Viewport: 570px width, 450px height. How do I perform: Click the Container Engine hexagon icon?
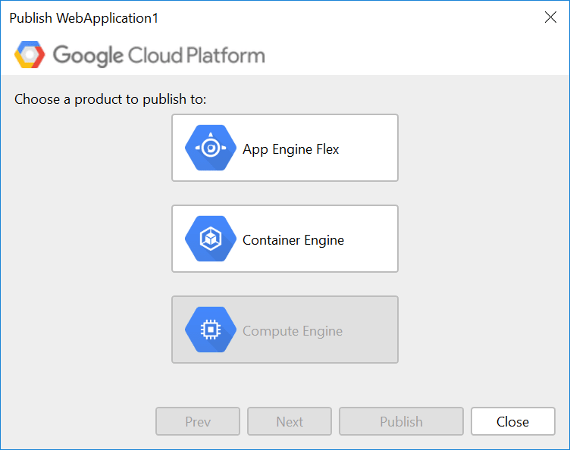point(211,239)
